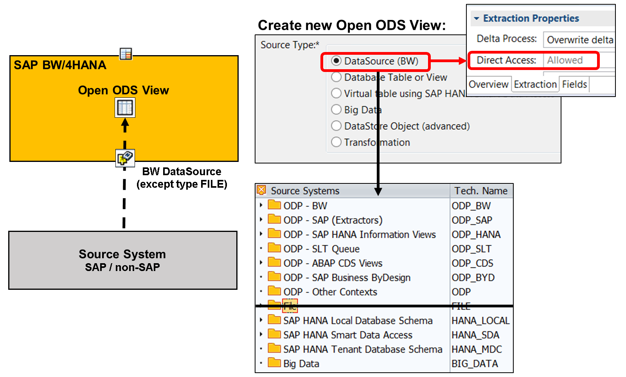Select the Transformation source type
This screenshot has height=377, width=626.
336,142
